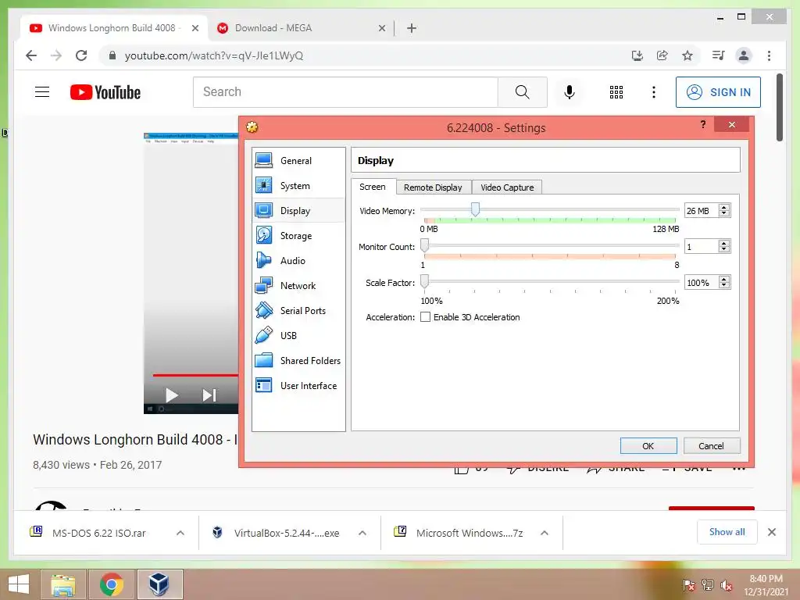Click Monitor Count slider handle
Screen dimensions: 800x600
pyautogui.click(x=424, y=245)
